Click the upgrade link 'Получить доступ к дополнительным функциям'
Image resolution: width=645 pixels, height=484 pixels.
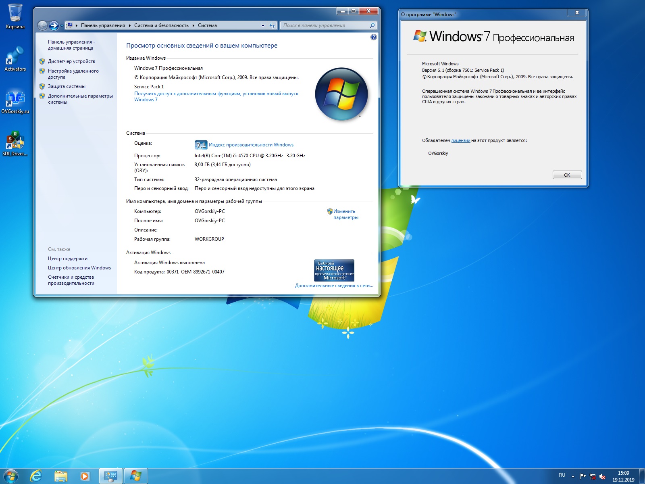pos(216,96)
